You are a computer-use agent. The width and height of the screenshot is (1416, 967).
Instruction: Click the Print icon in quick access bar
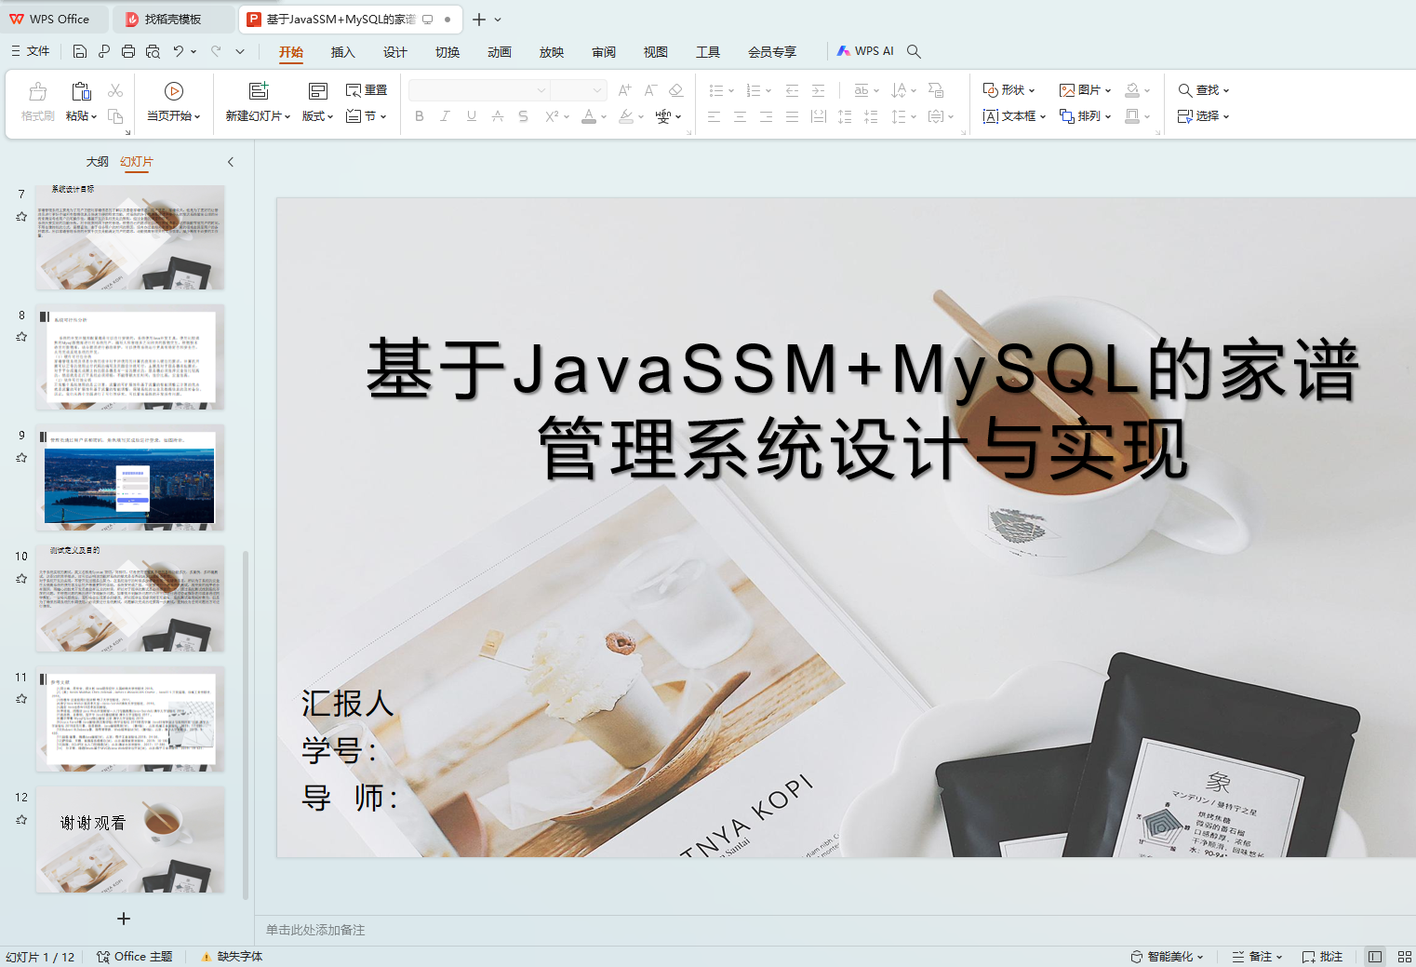point(128,51)
